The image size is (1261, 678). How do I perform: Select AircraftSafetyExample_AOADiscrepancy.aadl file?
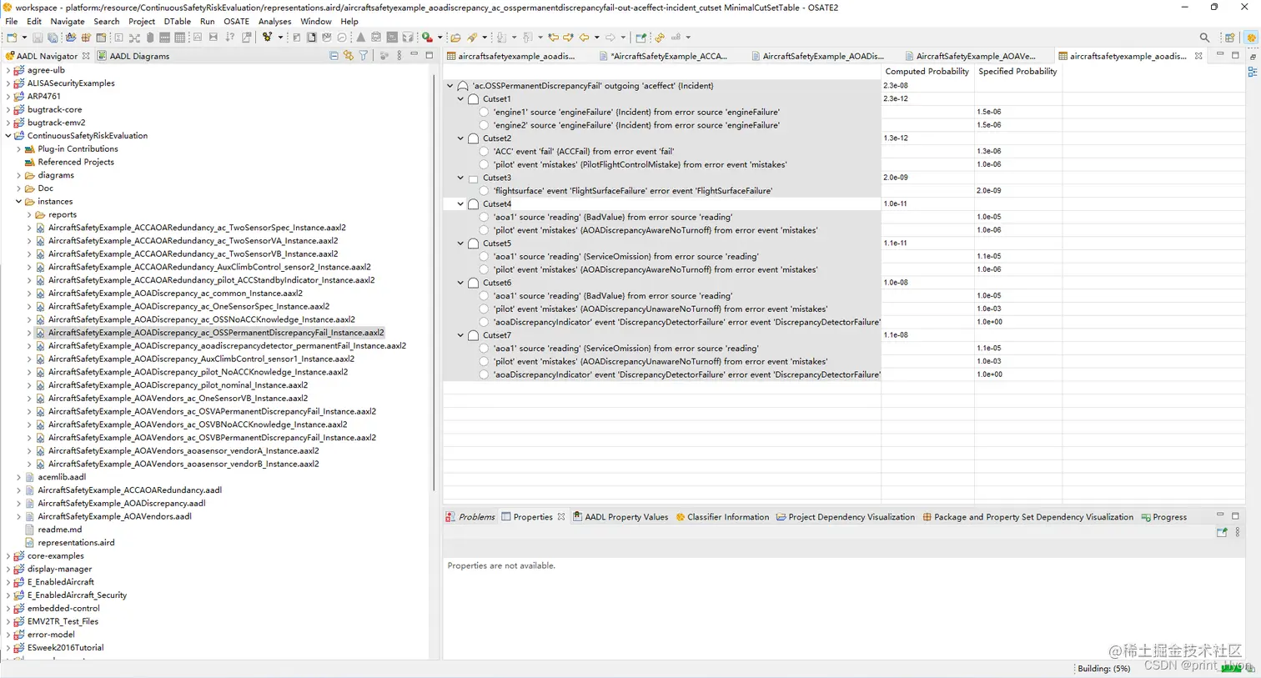(x=122, y=504)
